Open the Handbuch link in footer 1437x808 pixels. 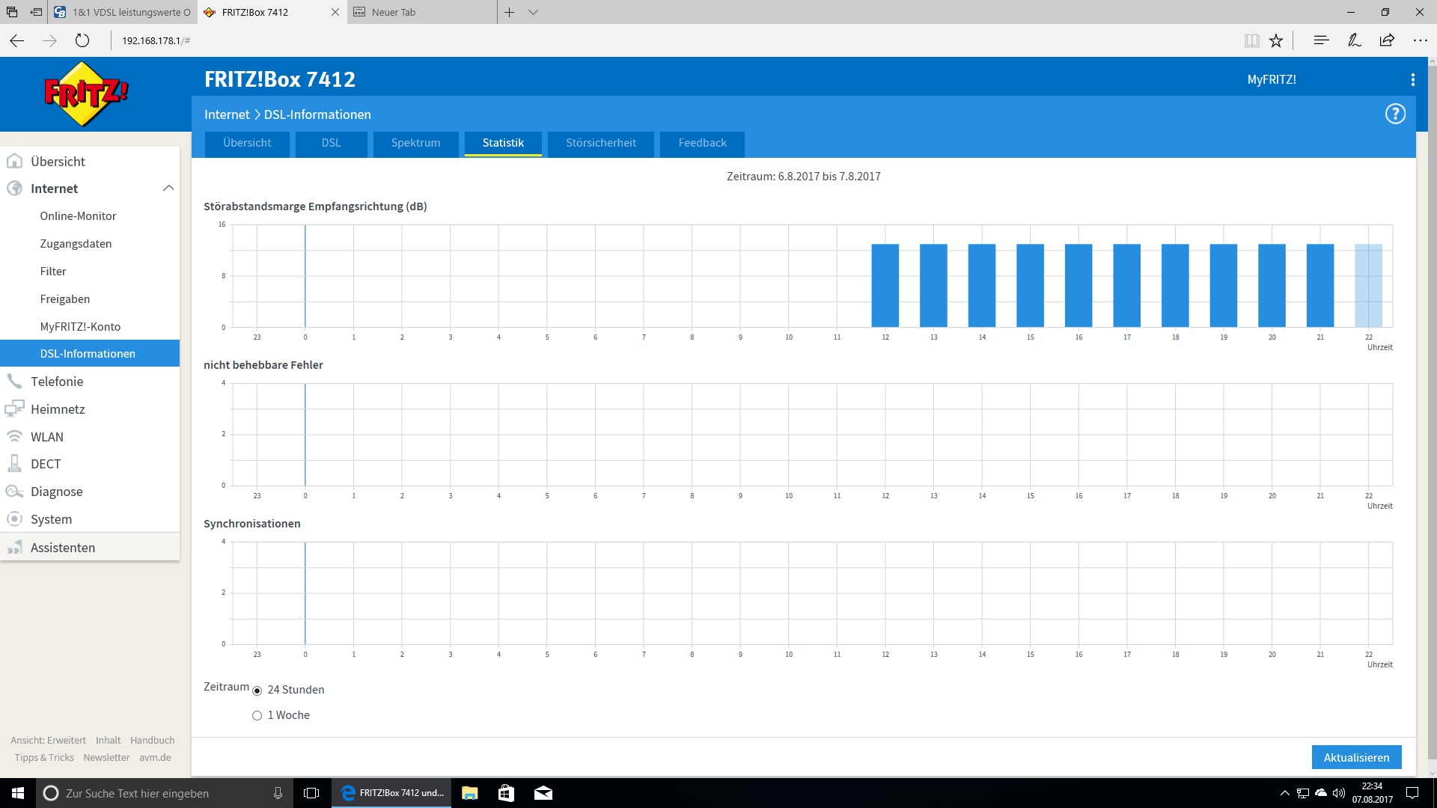(x=152, y=740)
